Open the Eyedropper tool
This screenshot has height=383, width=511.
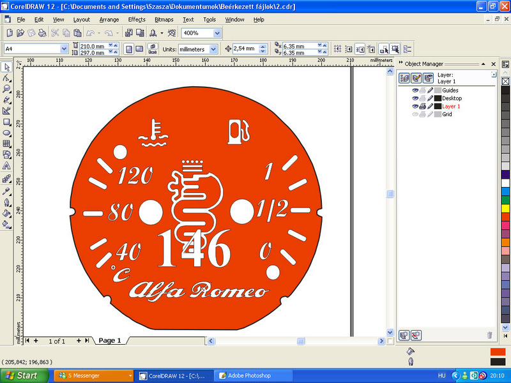point(6,191)
